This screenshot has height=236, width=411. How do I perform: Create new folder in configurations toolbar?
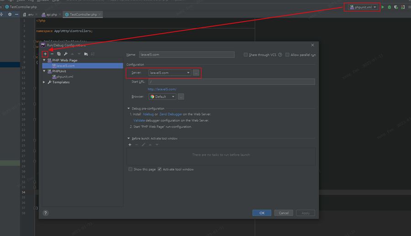point(86,54)
